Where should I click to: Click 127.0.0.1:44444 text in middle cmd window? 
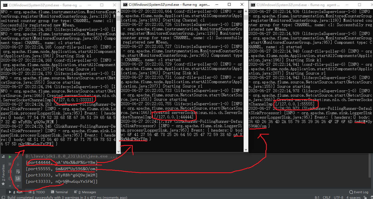[174, 117]
